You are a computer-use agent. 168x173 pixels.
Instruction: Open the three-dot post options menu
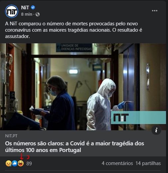pyautogui.click(x=155, y=11)
